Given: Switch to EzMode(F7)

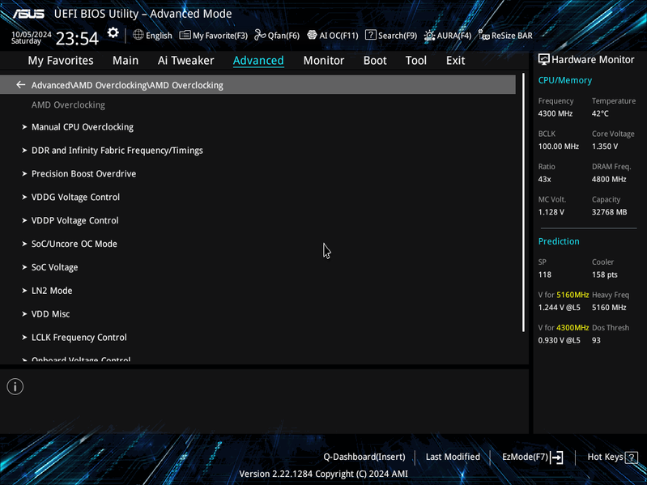Looking at the screenshot, I should pyautogui.click(x=532, y=457).
